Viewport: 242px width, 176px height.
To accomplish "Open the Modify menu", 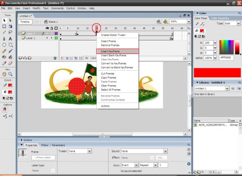I will [36, 8].
